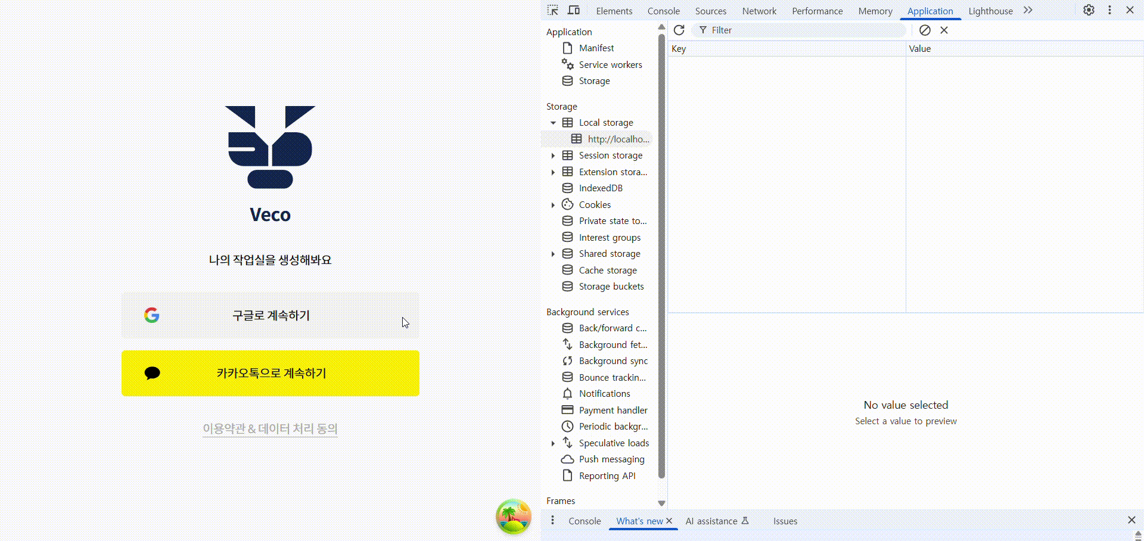Toggle the device toolbar icon
The width and height of the screenshot is (1144, 541).
pyautogui.click(x=574, y=10)
